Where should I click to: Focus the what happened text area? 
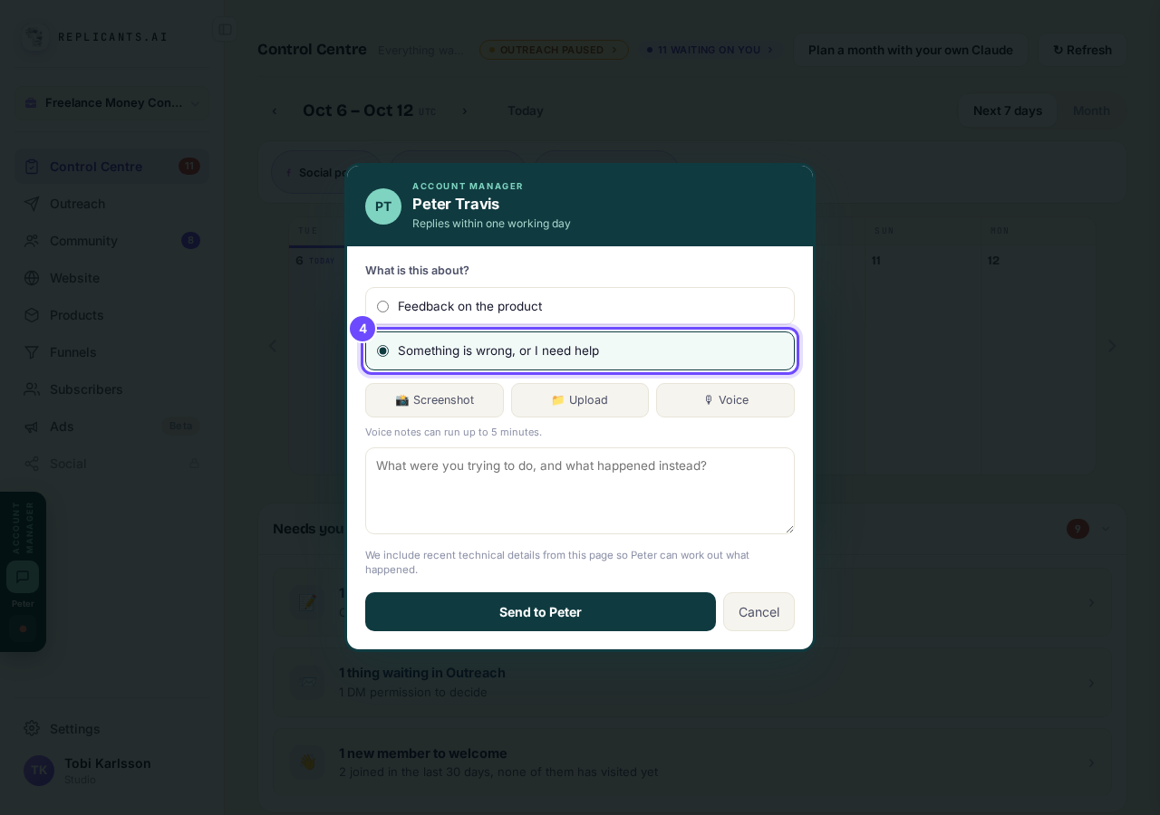pyautogui.click(x=580, y=491)
